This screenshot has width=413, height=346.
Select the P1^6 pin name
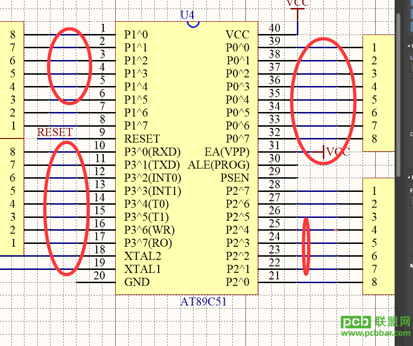136,112
